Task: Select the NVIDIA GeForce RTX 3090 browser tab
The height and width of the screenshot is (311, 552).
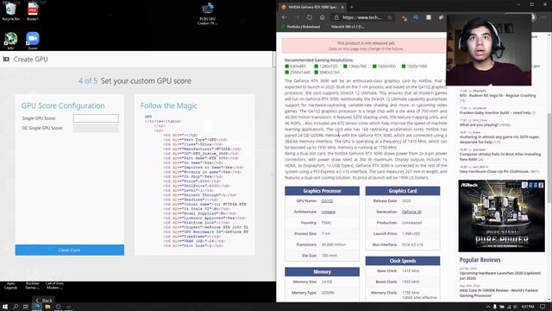Action: [312, 7]
